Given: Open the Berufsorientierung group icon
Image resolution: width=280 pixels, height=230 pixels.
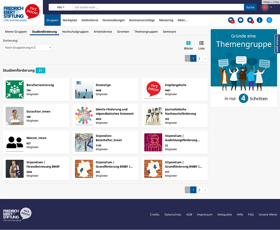Looking at the screenshot, I should pos(15,89).
